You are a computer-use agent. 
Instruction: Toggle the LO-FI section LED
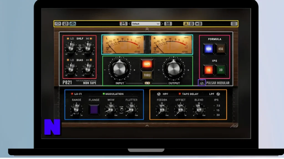tap(72, 94)
